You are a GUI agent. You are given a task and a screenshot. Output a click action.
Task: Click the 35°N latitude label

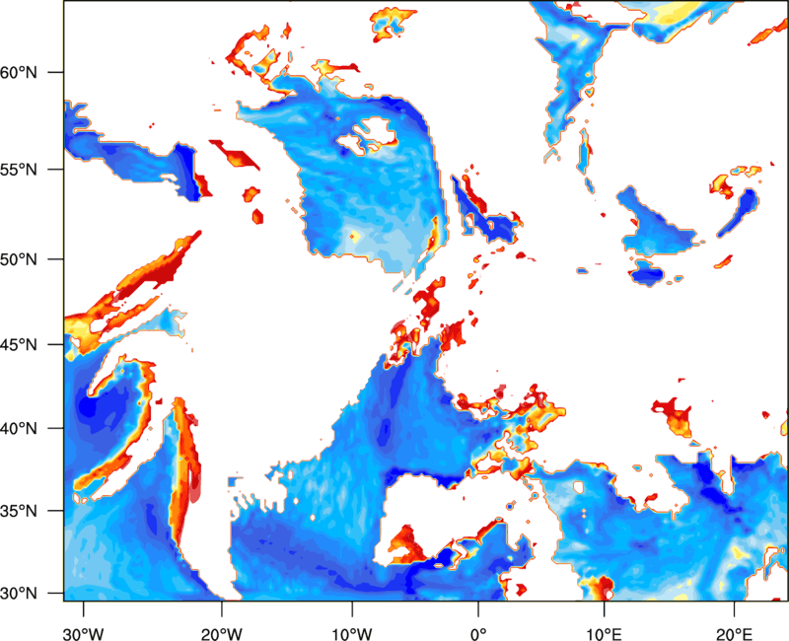click(x=19, y=511)
